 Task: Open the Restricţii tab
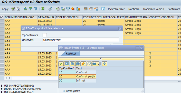pos(71,54)
